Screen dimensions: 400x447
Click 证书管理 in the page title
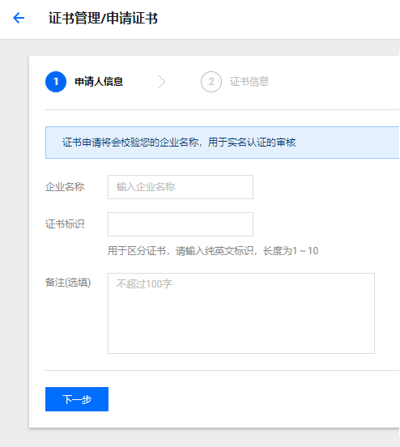pyautogui.click(x=74, y=19)
